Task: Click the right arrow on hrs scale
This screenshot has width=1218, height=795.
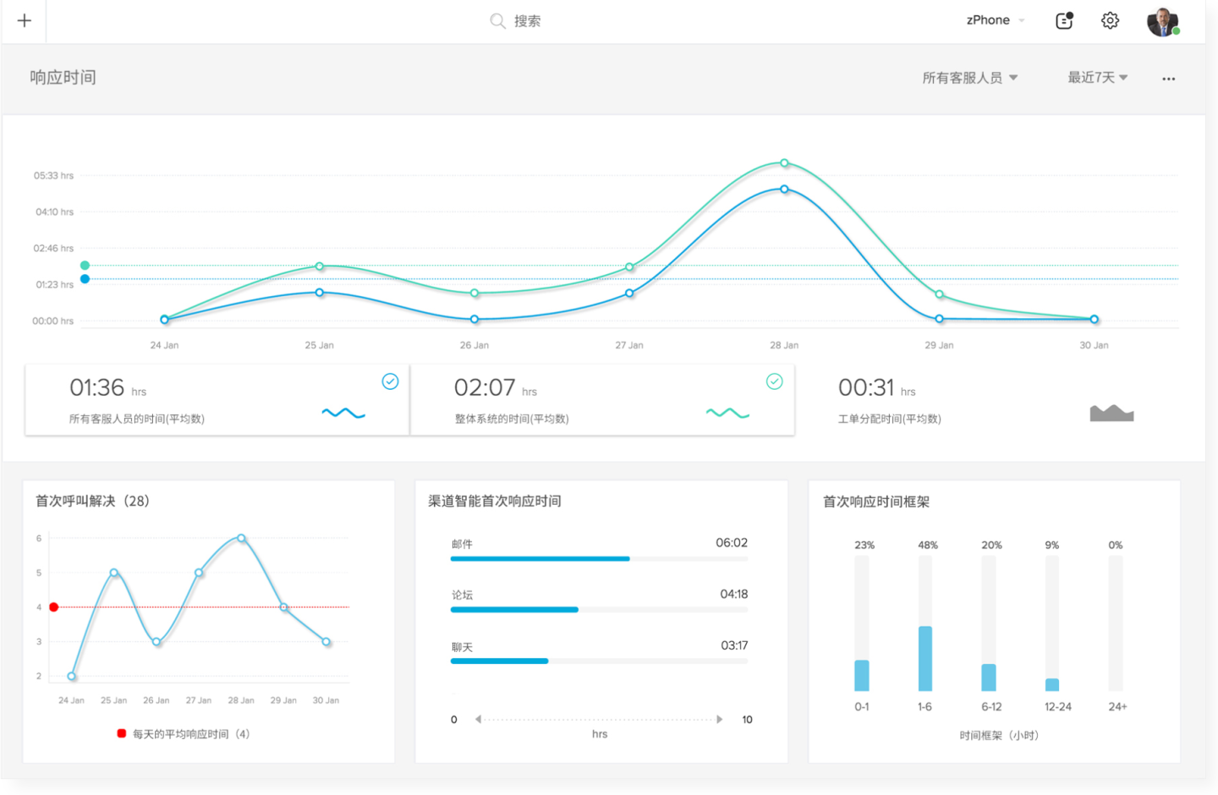Action: 720,720
